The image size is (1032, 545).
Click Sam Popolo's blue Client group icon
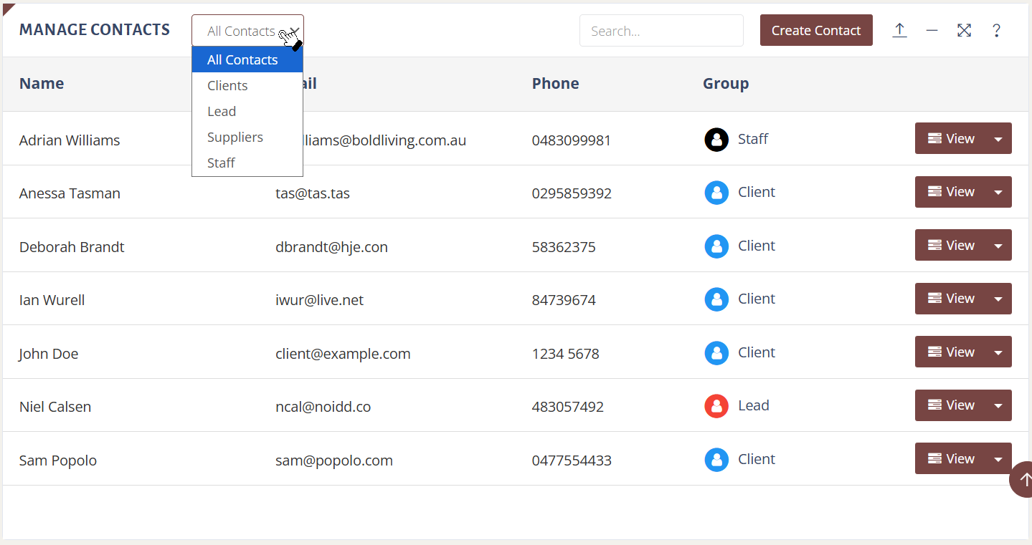(x=716, y=460)
